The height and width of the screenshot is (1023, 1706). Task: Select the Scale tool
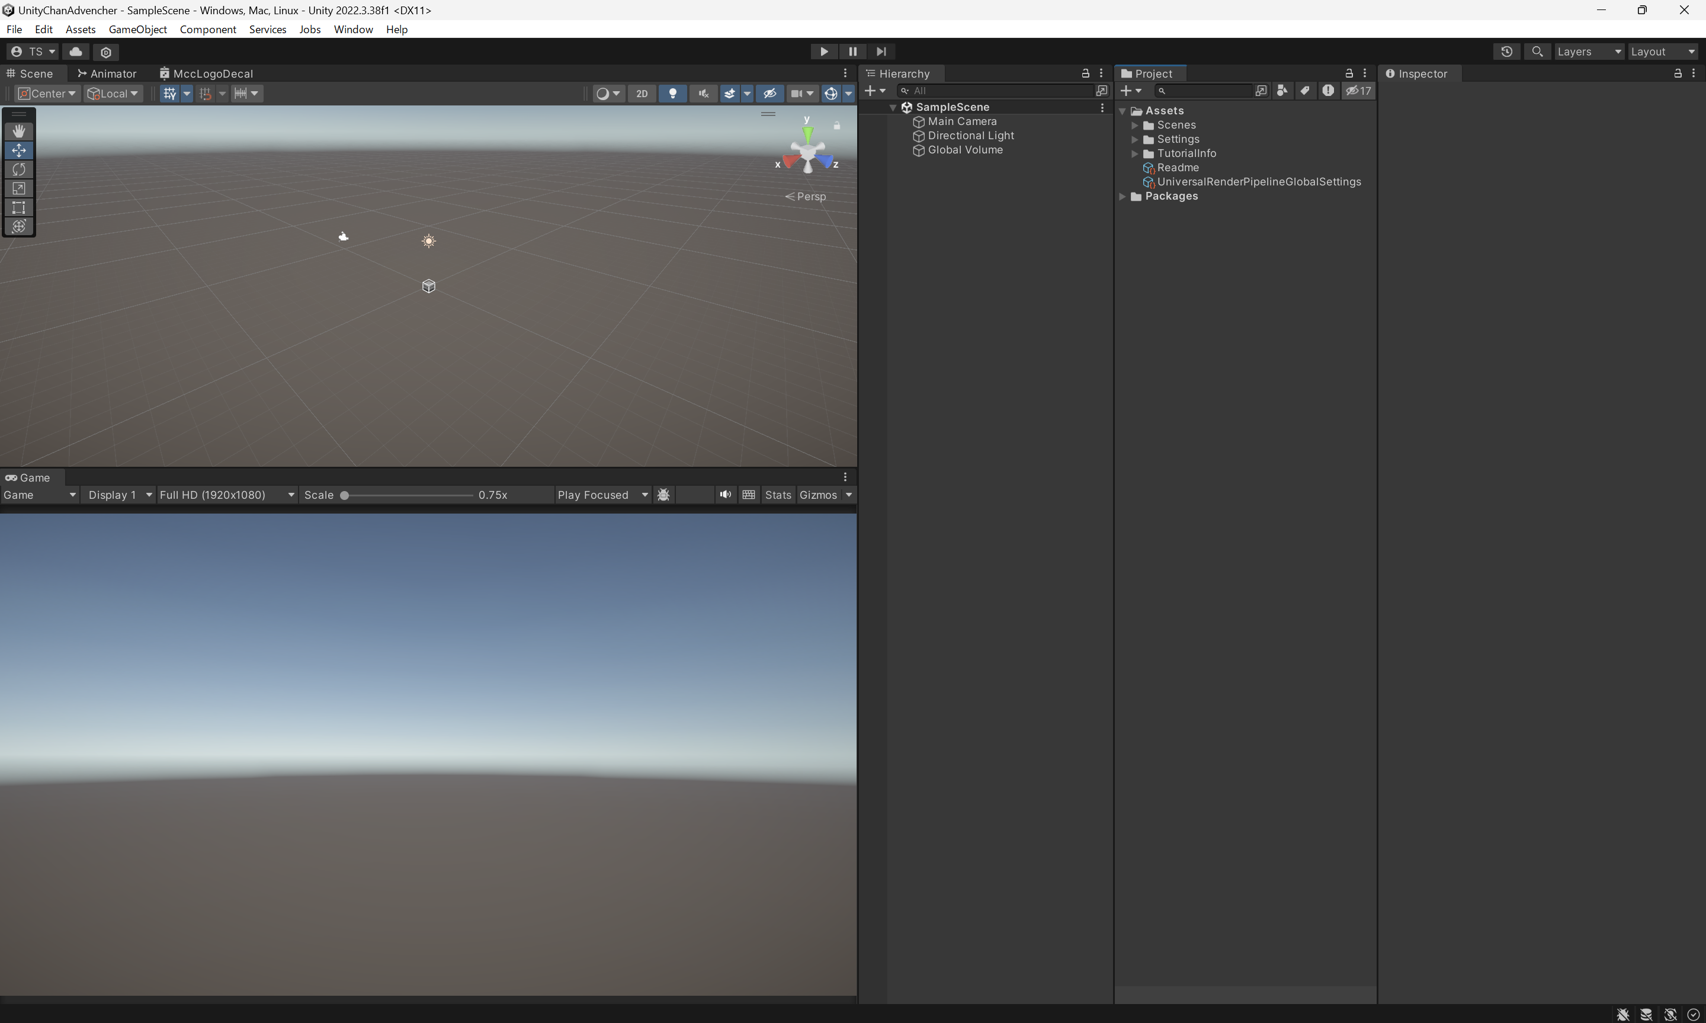18,188
